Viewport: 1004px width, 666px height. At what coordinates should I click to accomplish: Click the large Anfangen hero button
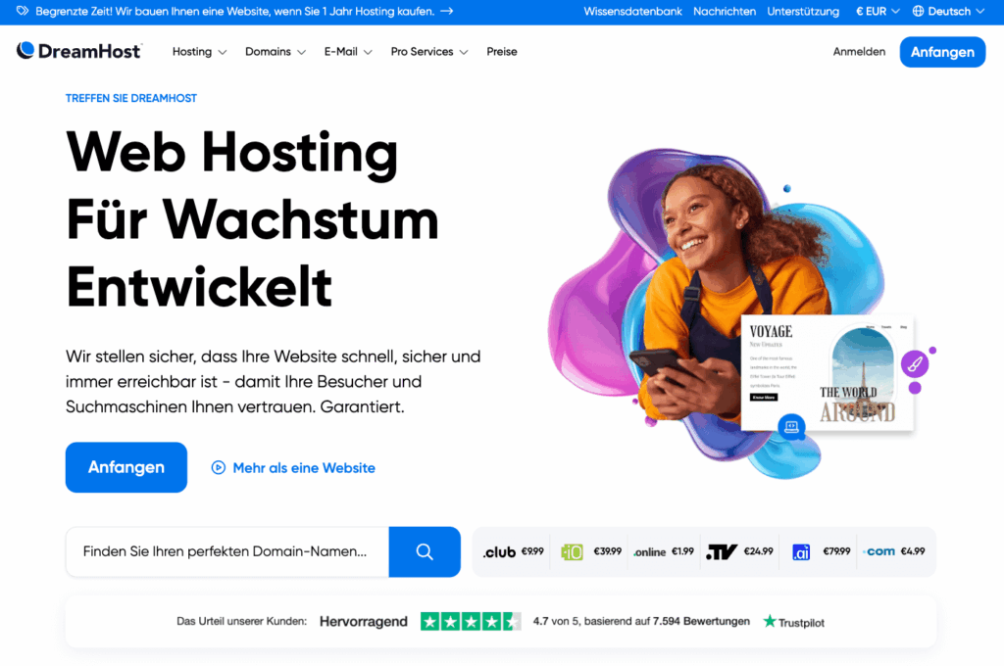126,467
